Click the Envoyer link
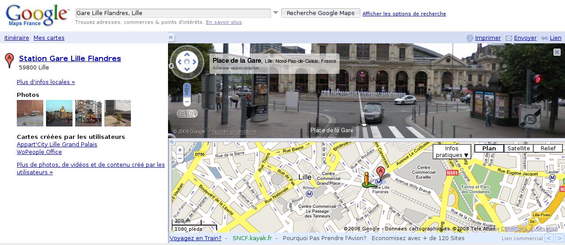This screenshot has width=565, height=245. pyautogui.click(x=525, y=38)
